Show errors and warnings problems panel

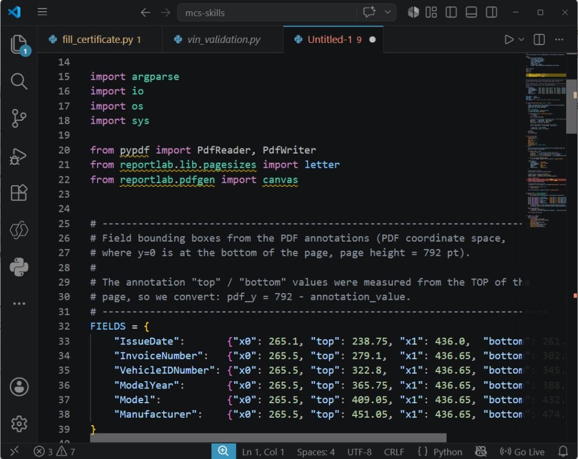(x=54, y=452)
